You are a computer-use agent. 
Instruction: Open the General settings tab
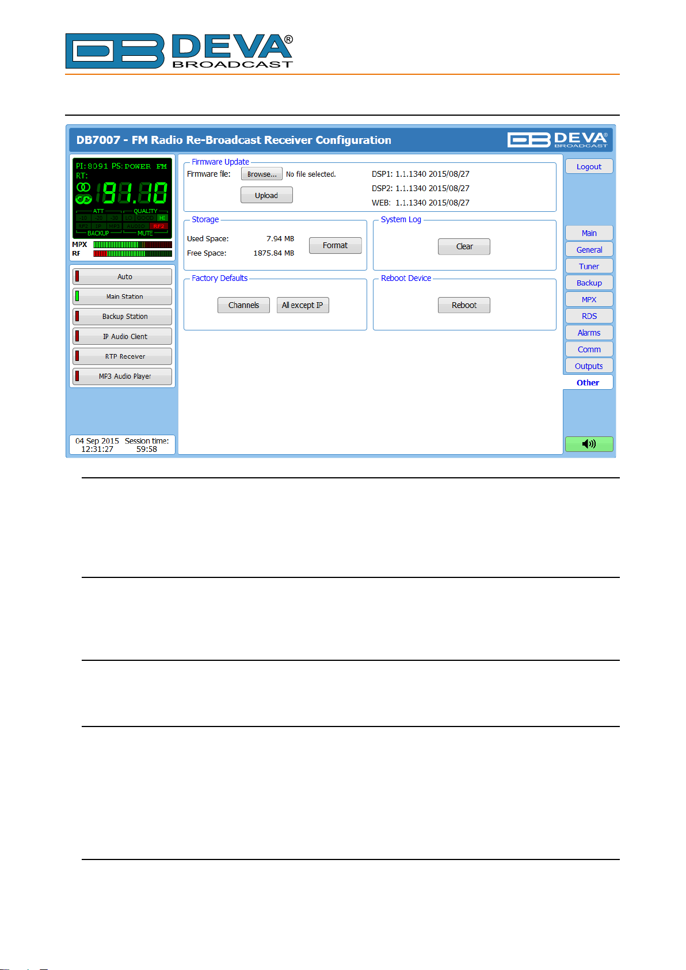tap(589, 250)
